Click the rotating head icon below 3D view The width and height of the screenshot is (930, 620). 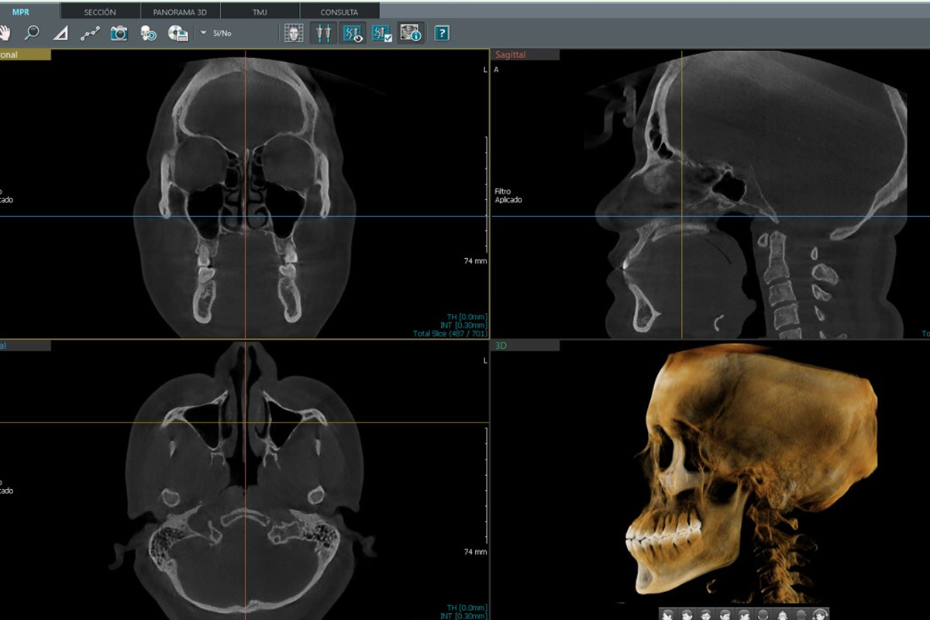pyautogui.click(x=818, y=614)
